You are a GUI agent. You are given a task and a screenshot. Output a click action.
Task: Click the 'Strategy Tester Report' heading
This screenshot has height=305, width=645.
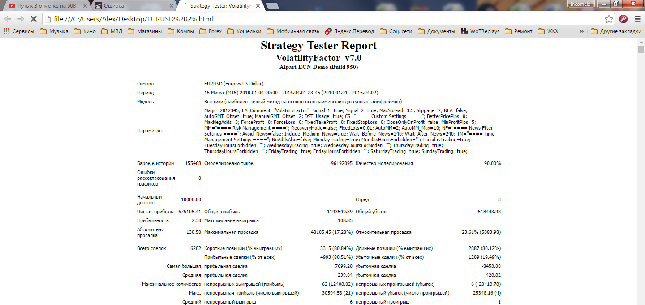click(318, 46)
